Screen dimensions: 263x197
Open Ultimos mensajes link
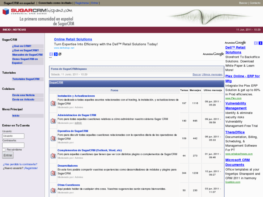click(212, 74)
